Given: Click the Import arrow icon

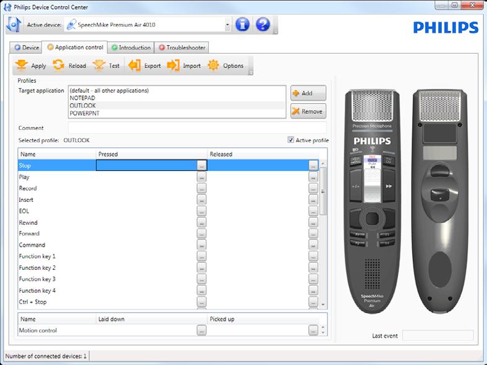Looking at the screenshot, I should pos(173,65).
